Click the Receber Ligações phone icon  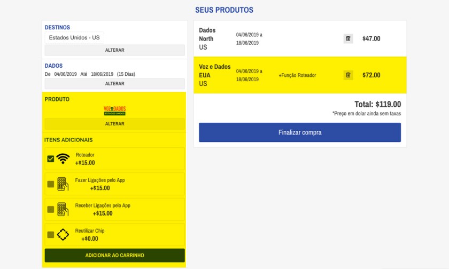63,209
